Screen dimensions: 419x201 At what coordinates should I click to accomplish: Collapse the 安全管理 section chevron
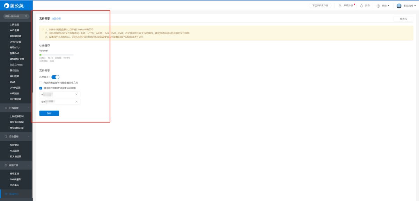pos(29,136)
